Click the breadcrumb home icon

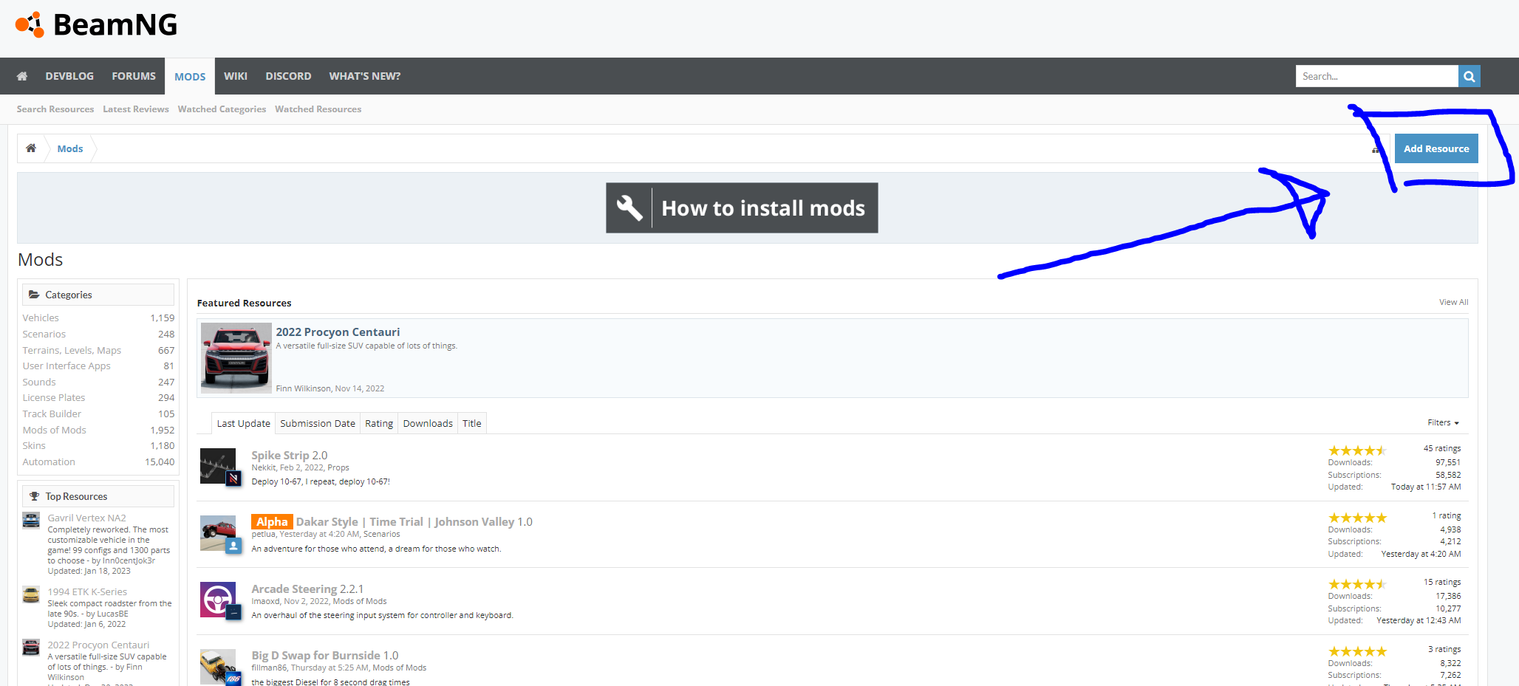(31, 148)
